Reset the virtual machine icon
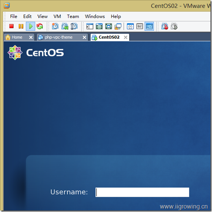 coord(40,26)
